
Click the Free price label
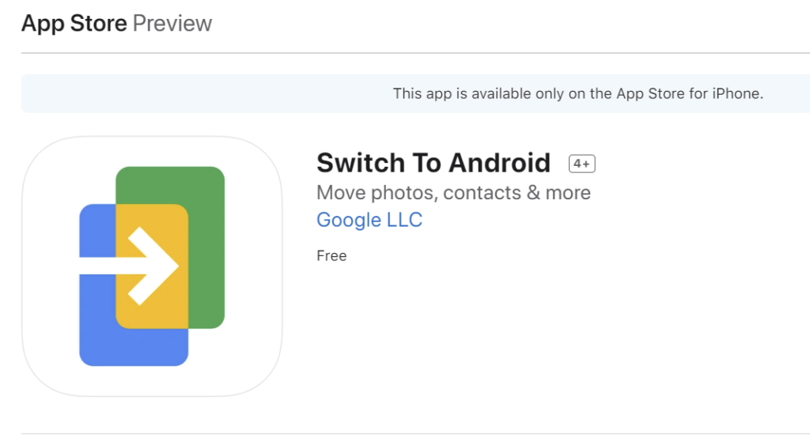click(331, 255)
